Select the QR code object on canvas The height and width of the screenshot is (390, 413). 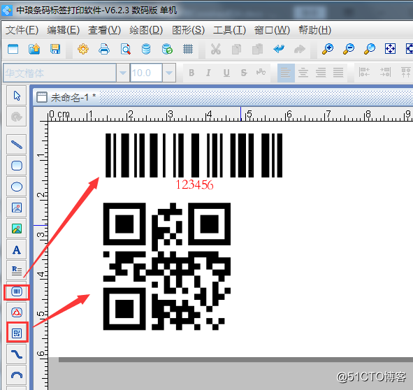click(x=167, y=266)
